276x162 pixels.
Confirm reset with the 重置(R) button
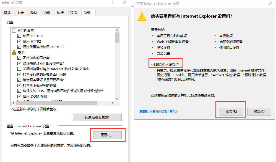pyautogui.click(x=231, y=111)
